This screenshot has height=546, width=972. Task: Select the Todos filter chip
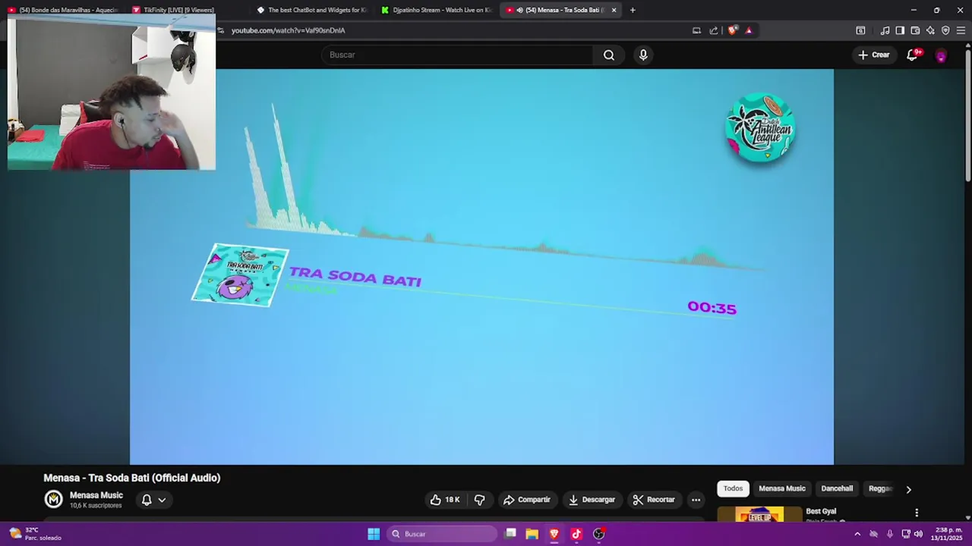(733, 488)
